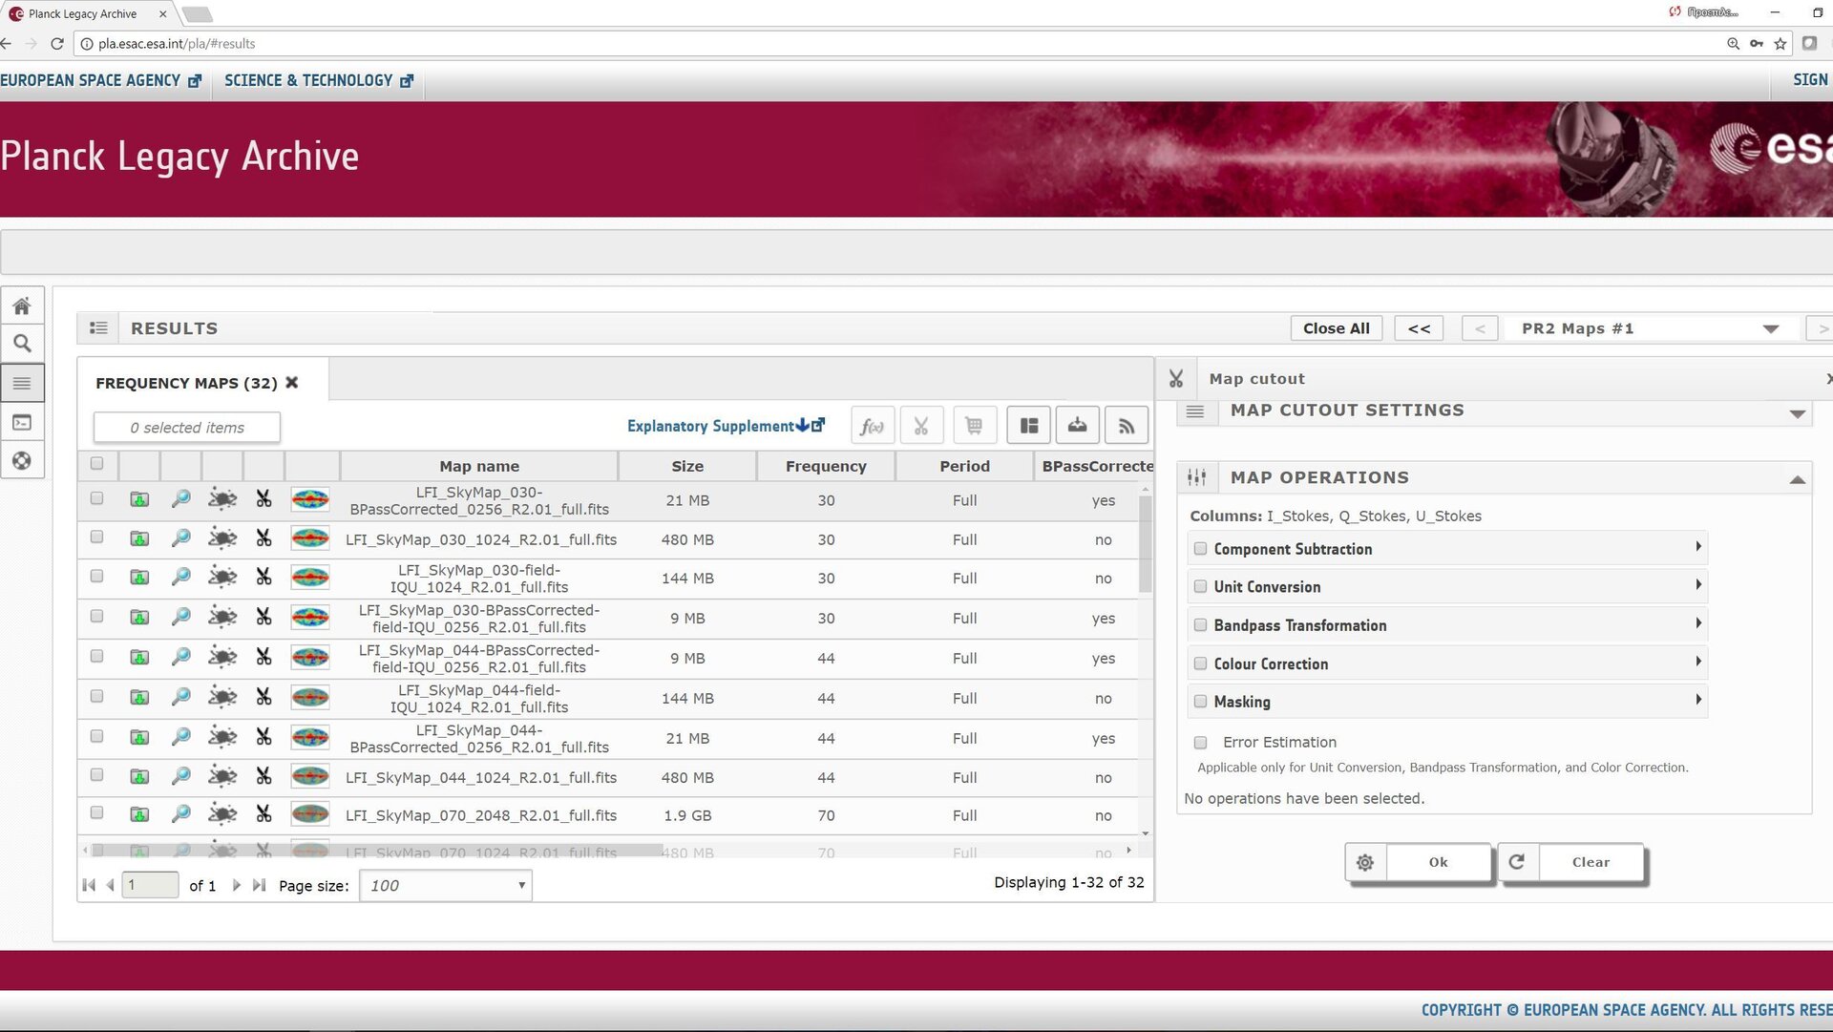The width and height of the screenshot is (1833, 1032).
Task: Expand the Component Subtraction arrow
Action: coord(1698,547)
